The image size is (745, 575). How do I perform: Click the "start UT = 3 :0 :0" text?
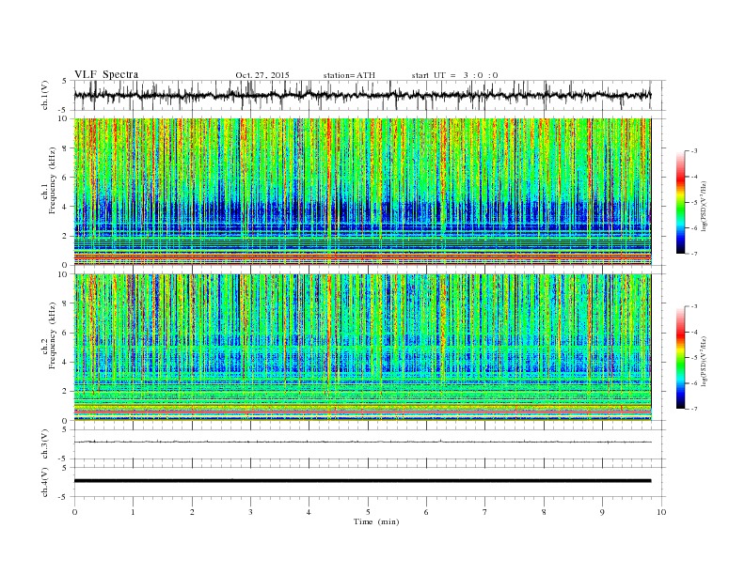point(454,75)
